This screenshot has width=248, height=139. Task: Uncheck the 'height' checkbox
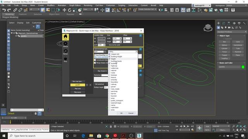tap(109, 59)
